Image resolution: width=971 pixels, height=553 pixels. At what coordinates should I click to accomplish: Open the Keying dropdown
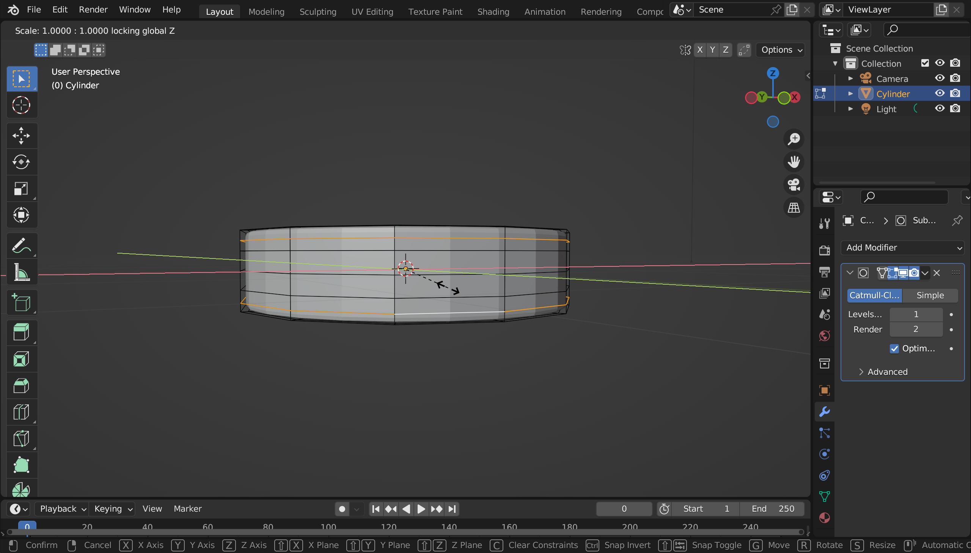tap(113, 509)
